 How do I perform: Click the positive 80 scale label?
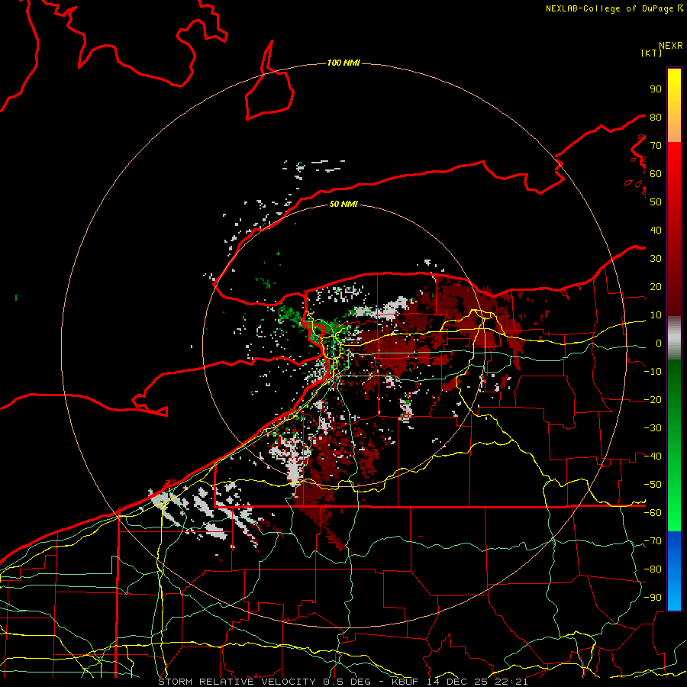tap(656, 117)
